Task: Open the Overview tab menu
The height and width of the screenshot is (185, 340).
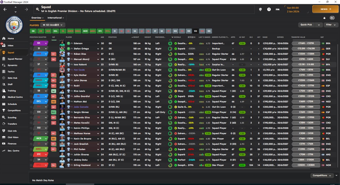Action: (37, 18)
